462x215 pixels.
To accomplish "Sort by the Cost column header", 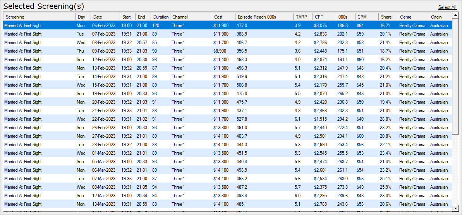I will click(223, 17).
